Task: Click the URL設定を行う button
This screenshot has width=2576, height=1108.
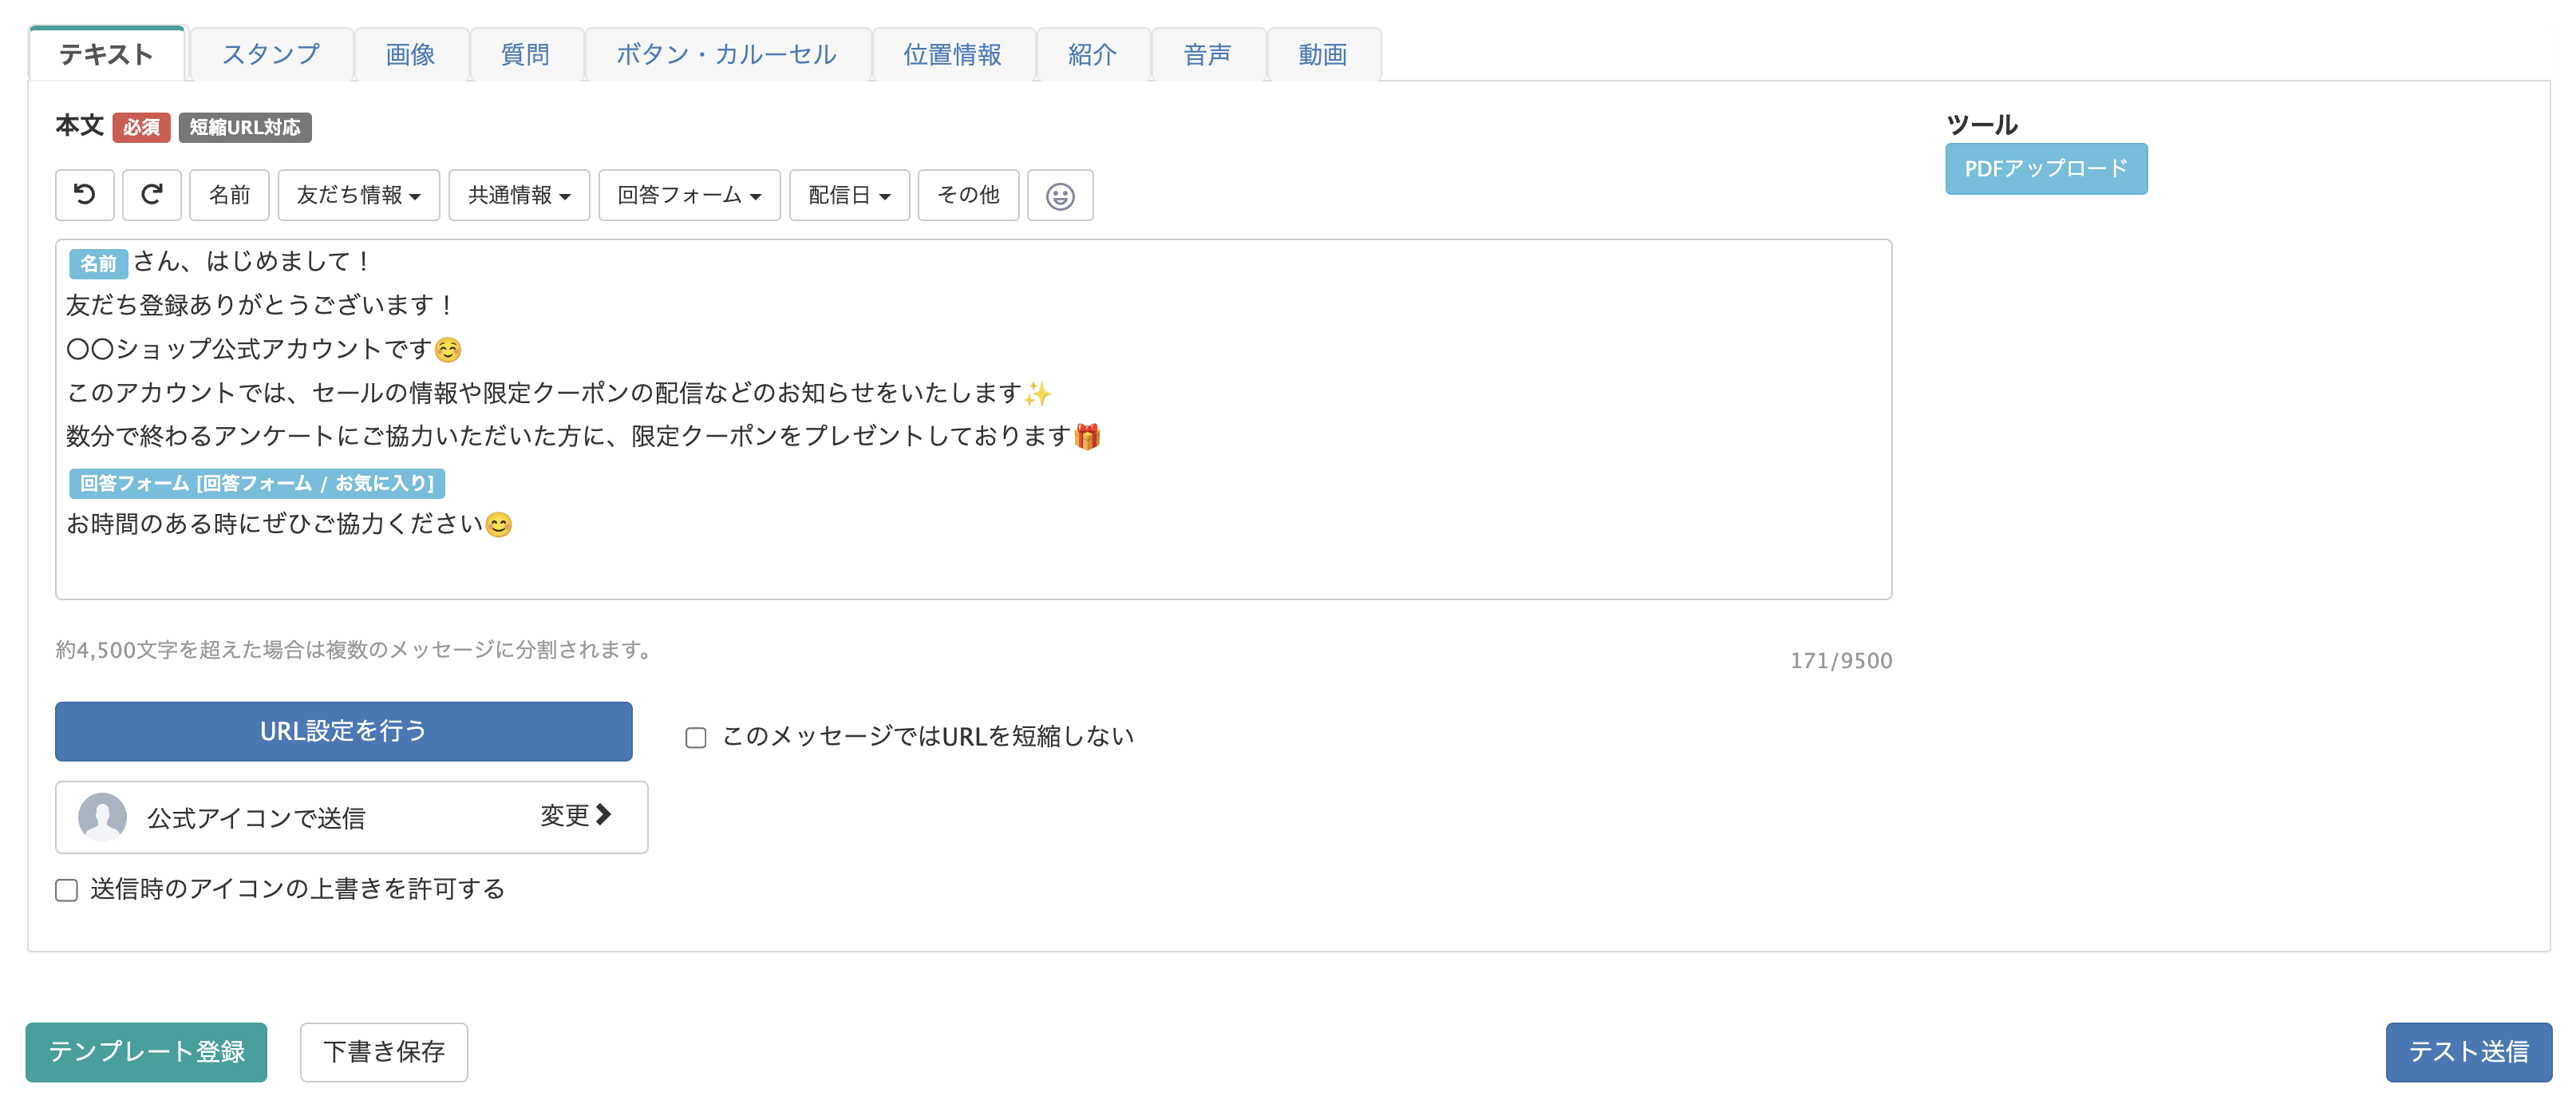Action: click(343, 731)
